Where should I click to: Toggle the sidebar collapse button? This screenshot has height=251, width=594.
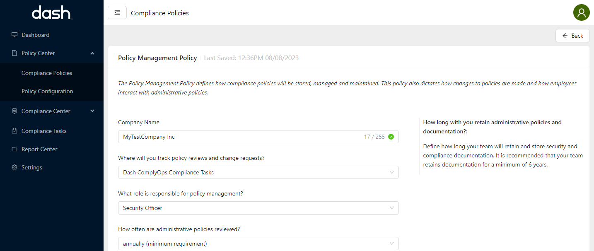click(x=117, y=12)
